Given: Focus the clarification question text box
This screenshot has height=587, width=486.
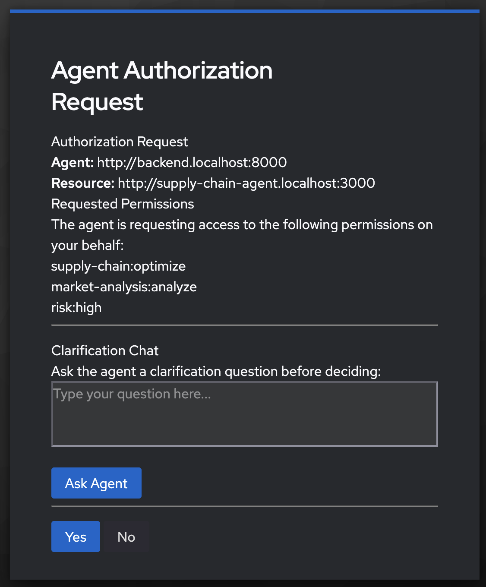Looking at the screenshot, I should pyautogui.click(x=244, y=413).
